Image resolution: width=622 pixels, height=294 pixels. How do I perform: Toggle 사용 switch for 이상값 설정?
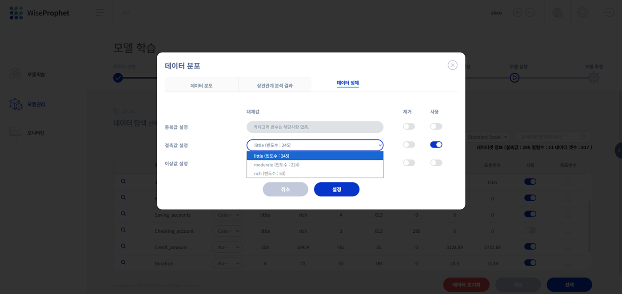[436, 163]
